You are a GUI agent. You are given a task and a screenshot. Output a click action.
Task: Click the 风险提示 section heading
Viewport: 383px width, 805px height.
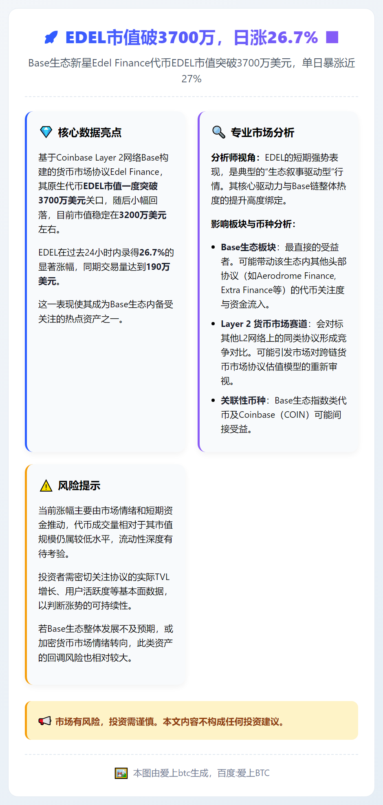click(79, 485)
